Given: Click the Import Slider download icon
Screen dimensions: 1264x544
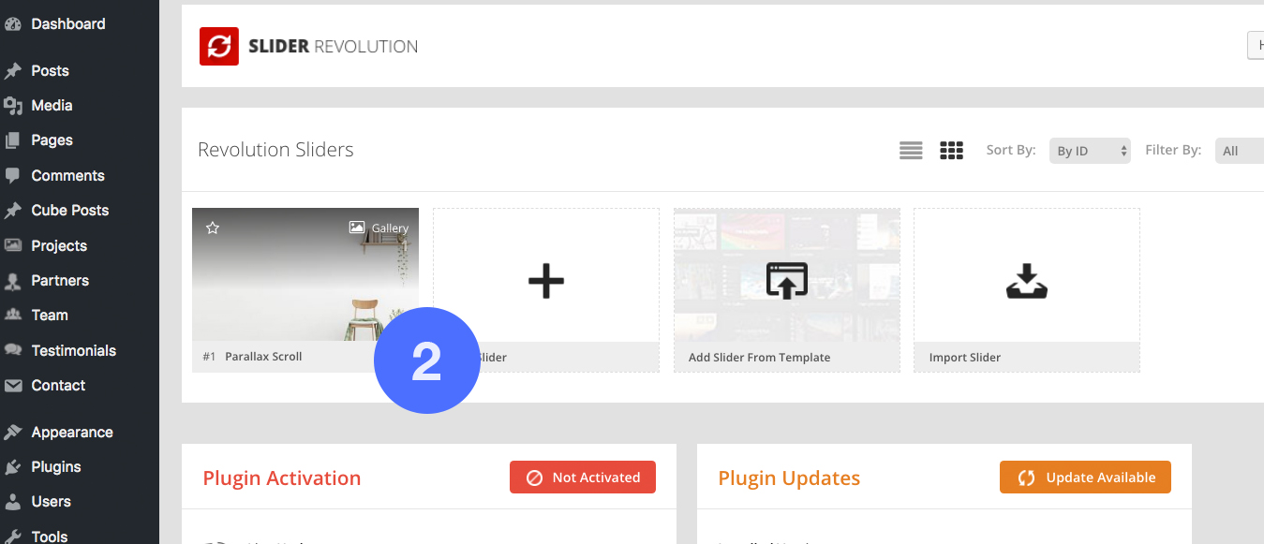Looking at the screenshot, I should pyautogui.click(x=1027, y=281).
